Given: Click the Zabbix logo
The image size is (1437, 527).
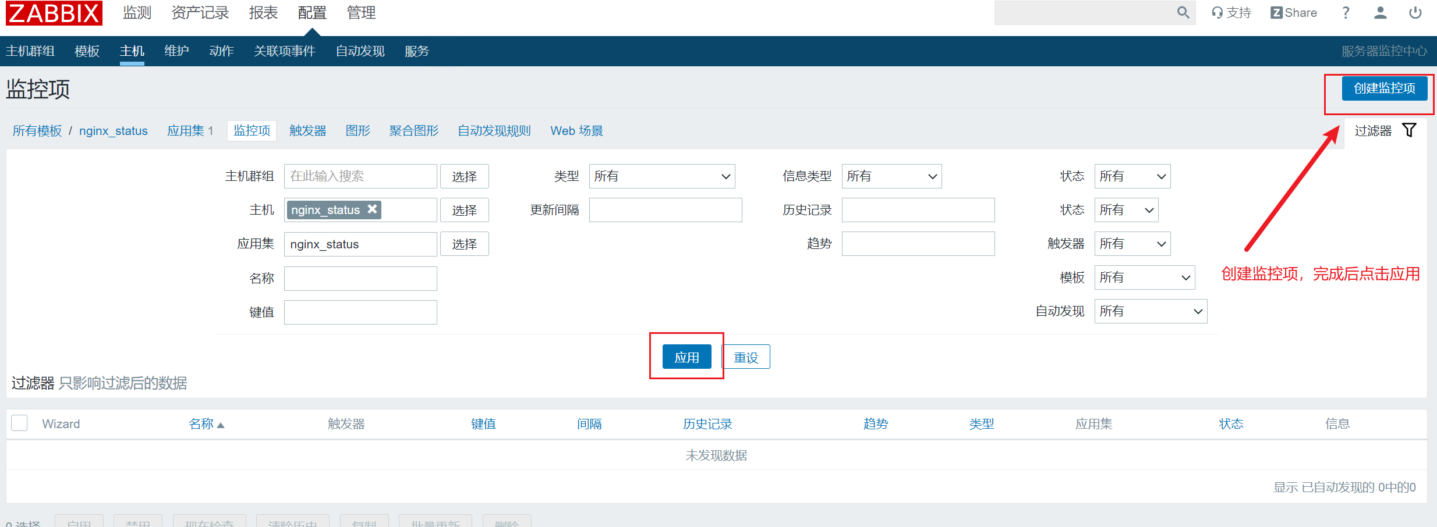Looking at the screenshot, I should point(54,13).
